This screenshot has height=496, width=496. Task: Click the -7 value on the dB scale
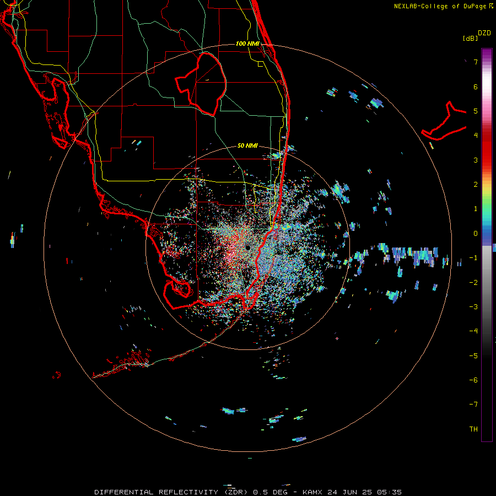[x=473, y=405]
